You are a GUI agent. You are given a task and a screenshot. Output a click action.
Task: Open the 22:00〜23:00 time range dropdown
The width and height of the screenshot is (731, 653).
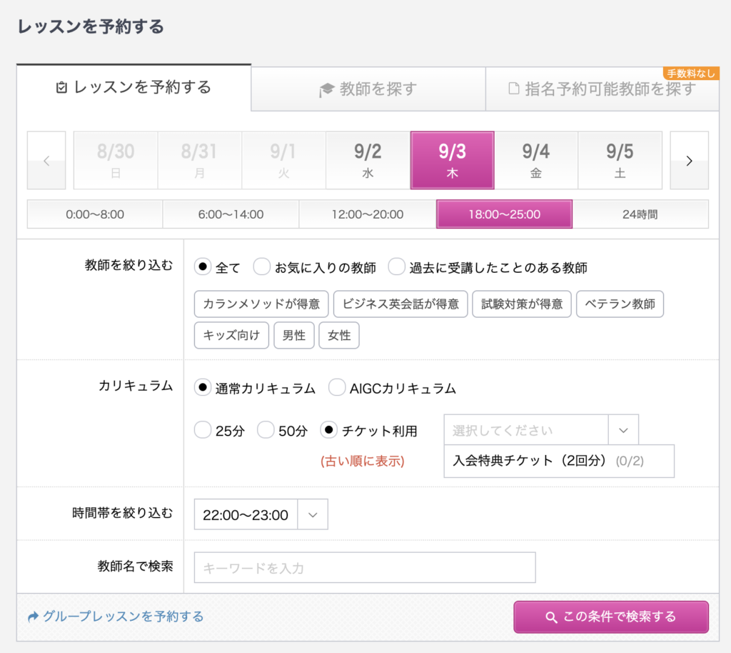261,514
